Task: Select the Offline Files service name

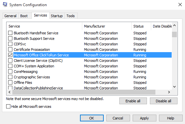Action: 23,83
